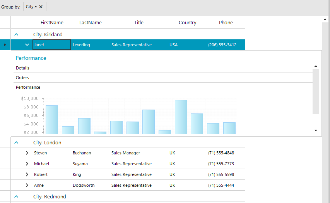Sort by the Phone column header

[x=226, y=23]
